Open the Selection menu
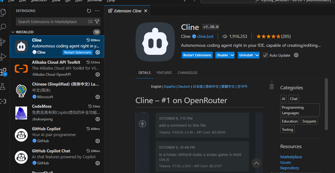The image size is (335, 173). coord(39,1)
